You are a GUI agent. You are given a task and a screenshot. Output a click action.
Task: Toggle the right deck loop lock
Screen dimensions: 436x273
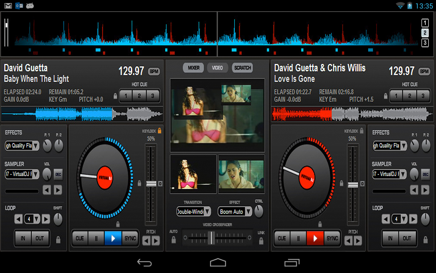425,240
